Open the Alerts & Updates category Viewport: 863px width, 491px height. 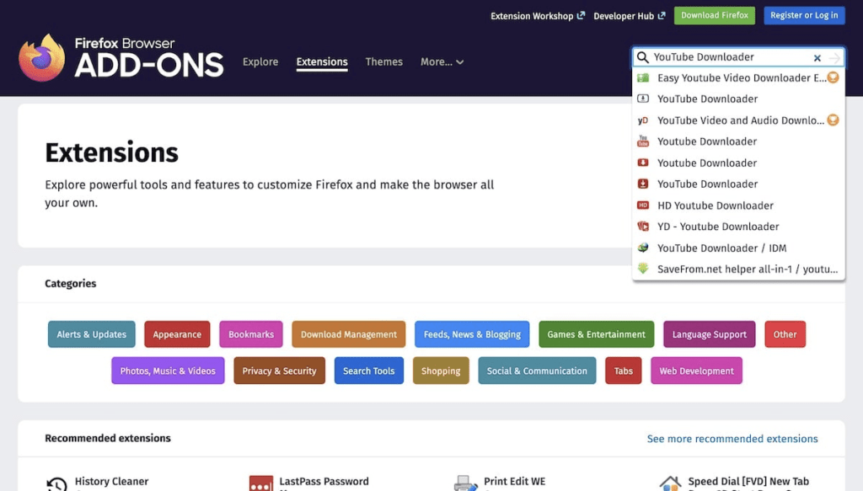(x=91, y=334)
